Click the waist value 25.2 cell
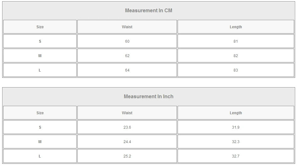This screenshot has width=297, height=166. coord(127,156)
